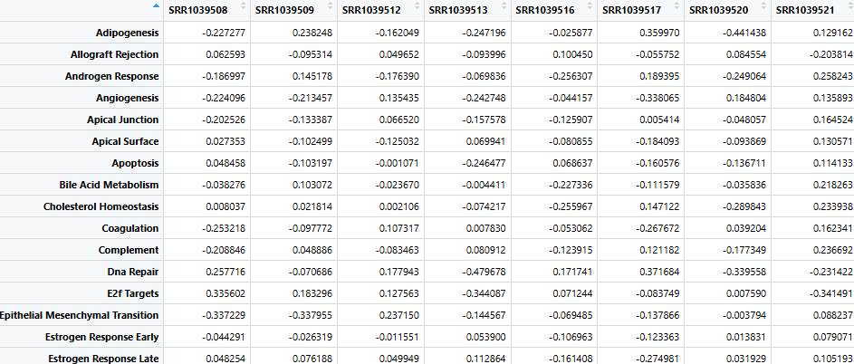Click Allograft Rejection value 0.100450
Image resolution: width=854 pixels, height=364 pixels.
(x=573, y=54)
